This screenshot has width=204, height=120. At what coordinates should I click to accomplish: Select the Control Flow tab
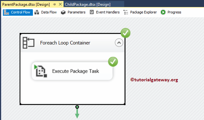18,12
